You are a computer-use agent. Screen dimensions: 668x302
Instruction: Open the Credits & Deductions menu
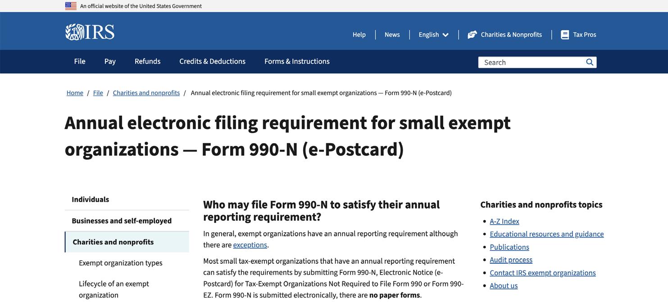click(212, 61)
